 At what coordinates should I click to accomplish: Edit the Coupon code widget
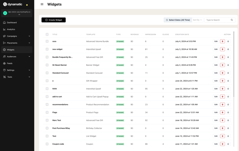[216, 144]
